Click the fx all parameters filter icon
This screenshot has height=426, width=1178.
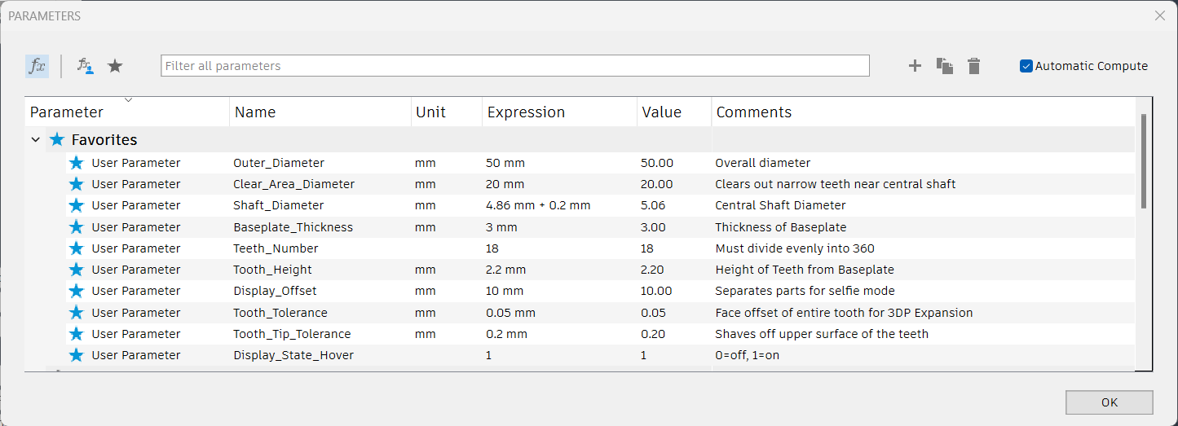37,66
